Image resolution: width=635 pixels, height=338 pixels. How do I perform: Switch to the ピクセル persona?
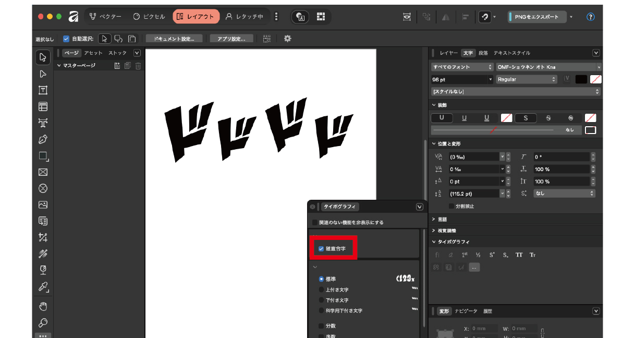point(149,17)
